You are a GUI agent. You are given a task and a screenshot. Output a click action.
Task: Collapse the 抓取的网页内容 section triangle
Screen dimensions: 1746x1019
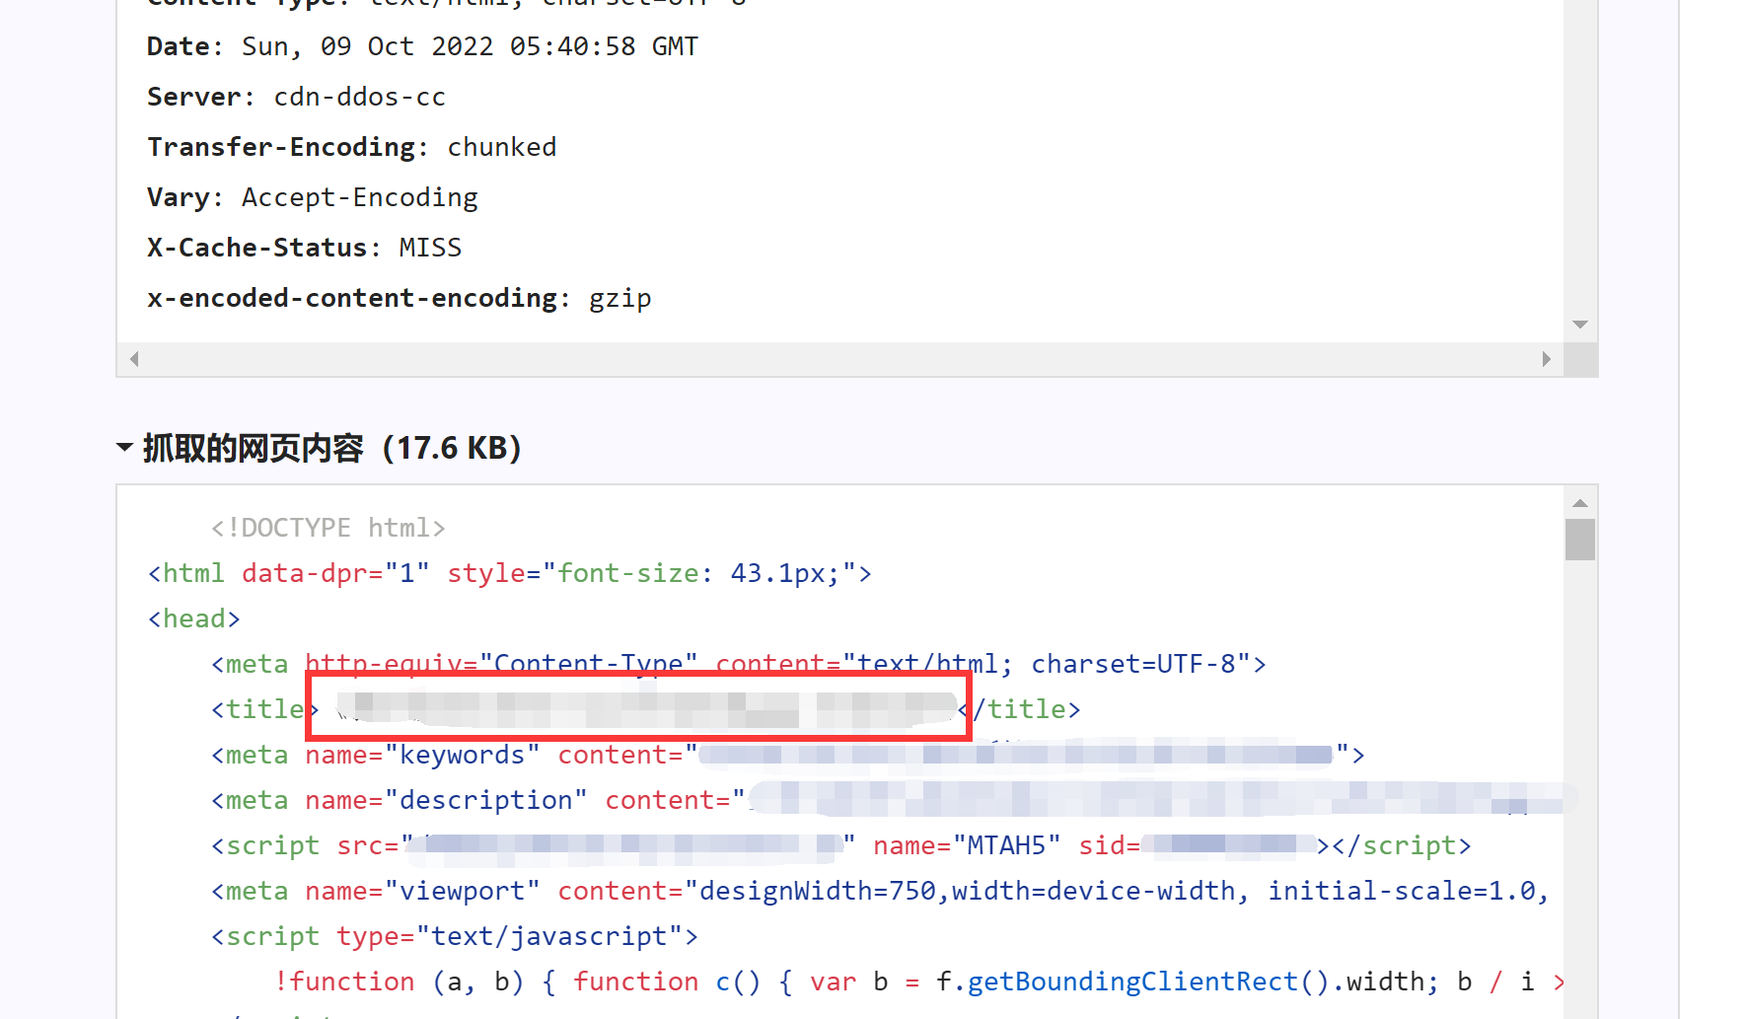[x=125, y=448]
